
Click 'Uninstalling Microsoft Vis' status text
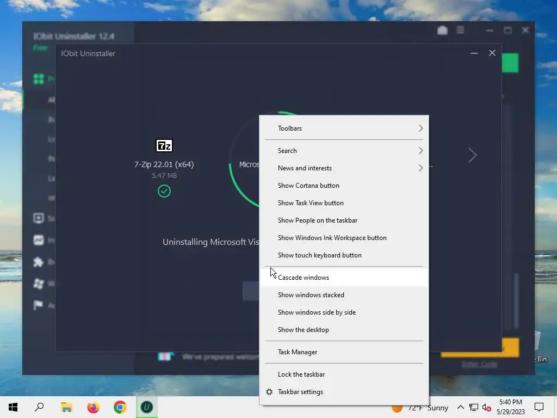pos(211,242)
